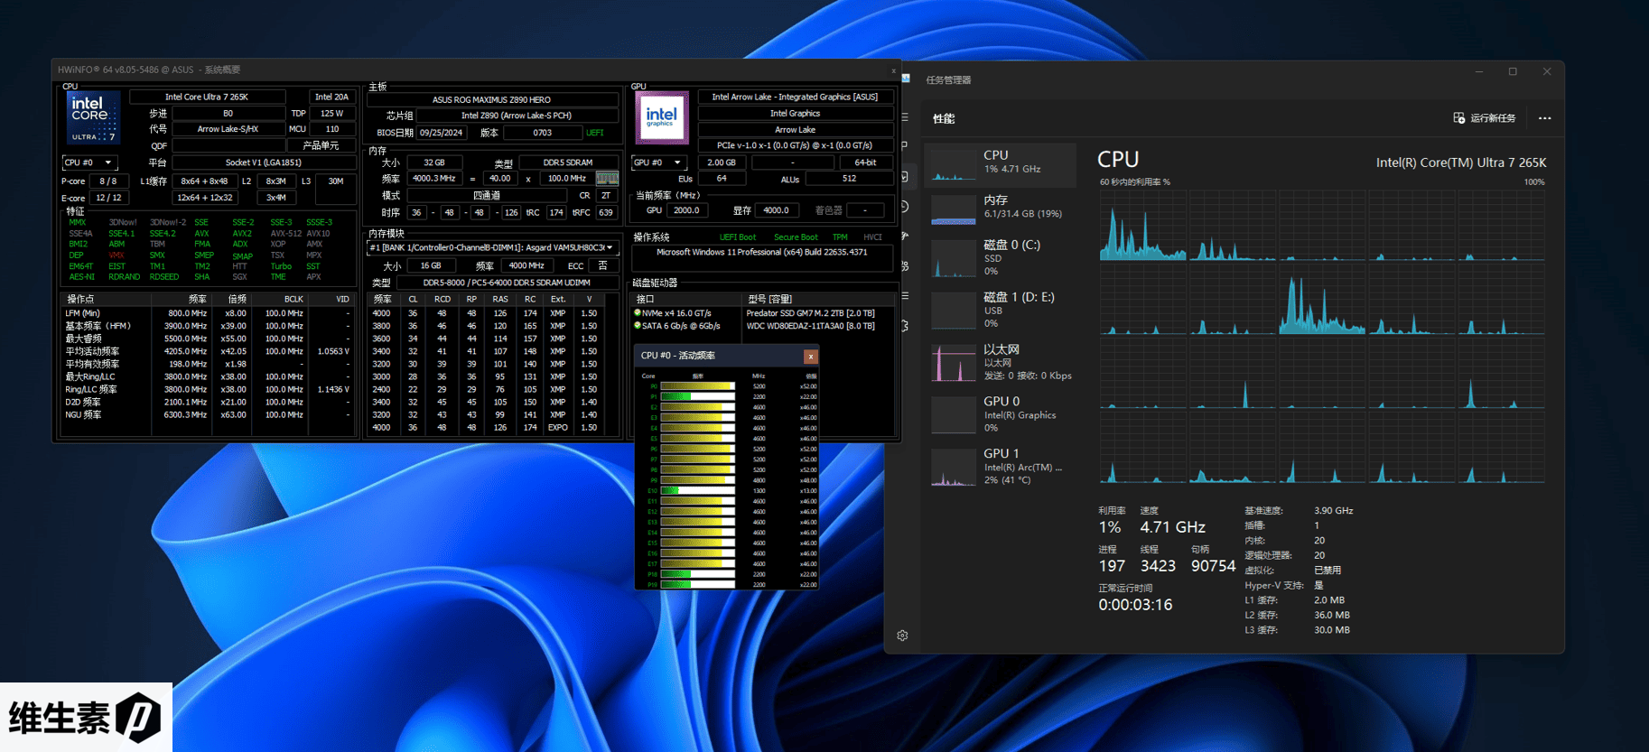The height and width of the screenshot is (752, 1649).
Task: Click the NVMe drive status icon
Action: 638,313
